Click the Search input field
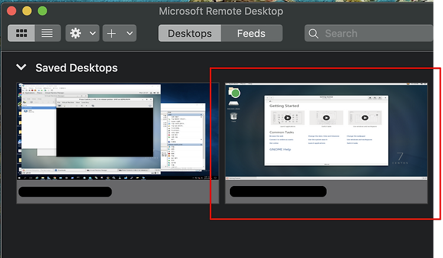 pyautogui.click(x=369, y=33)
